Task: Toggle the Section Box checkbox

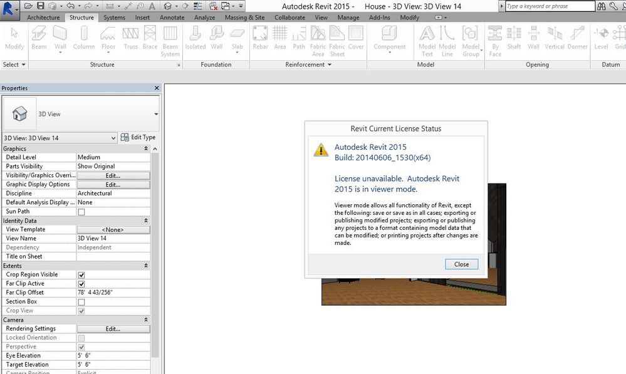Action: 81,302
